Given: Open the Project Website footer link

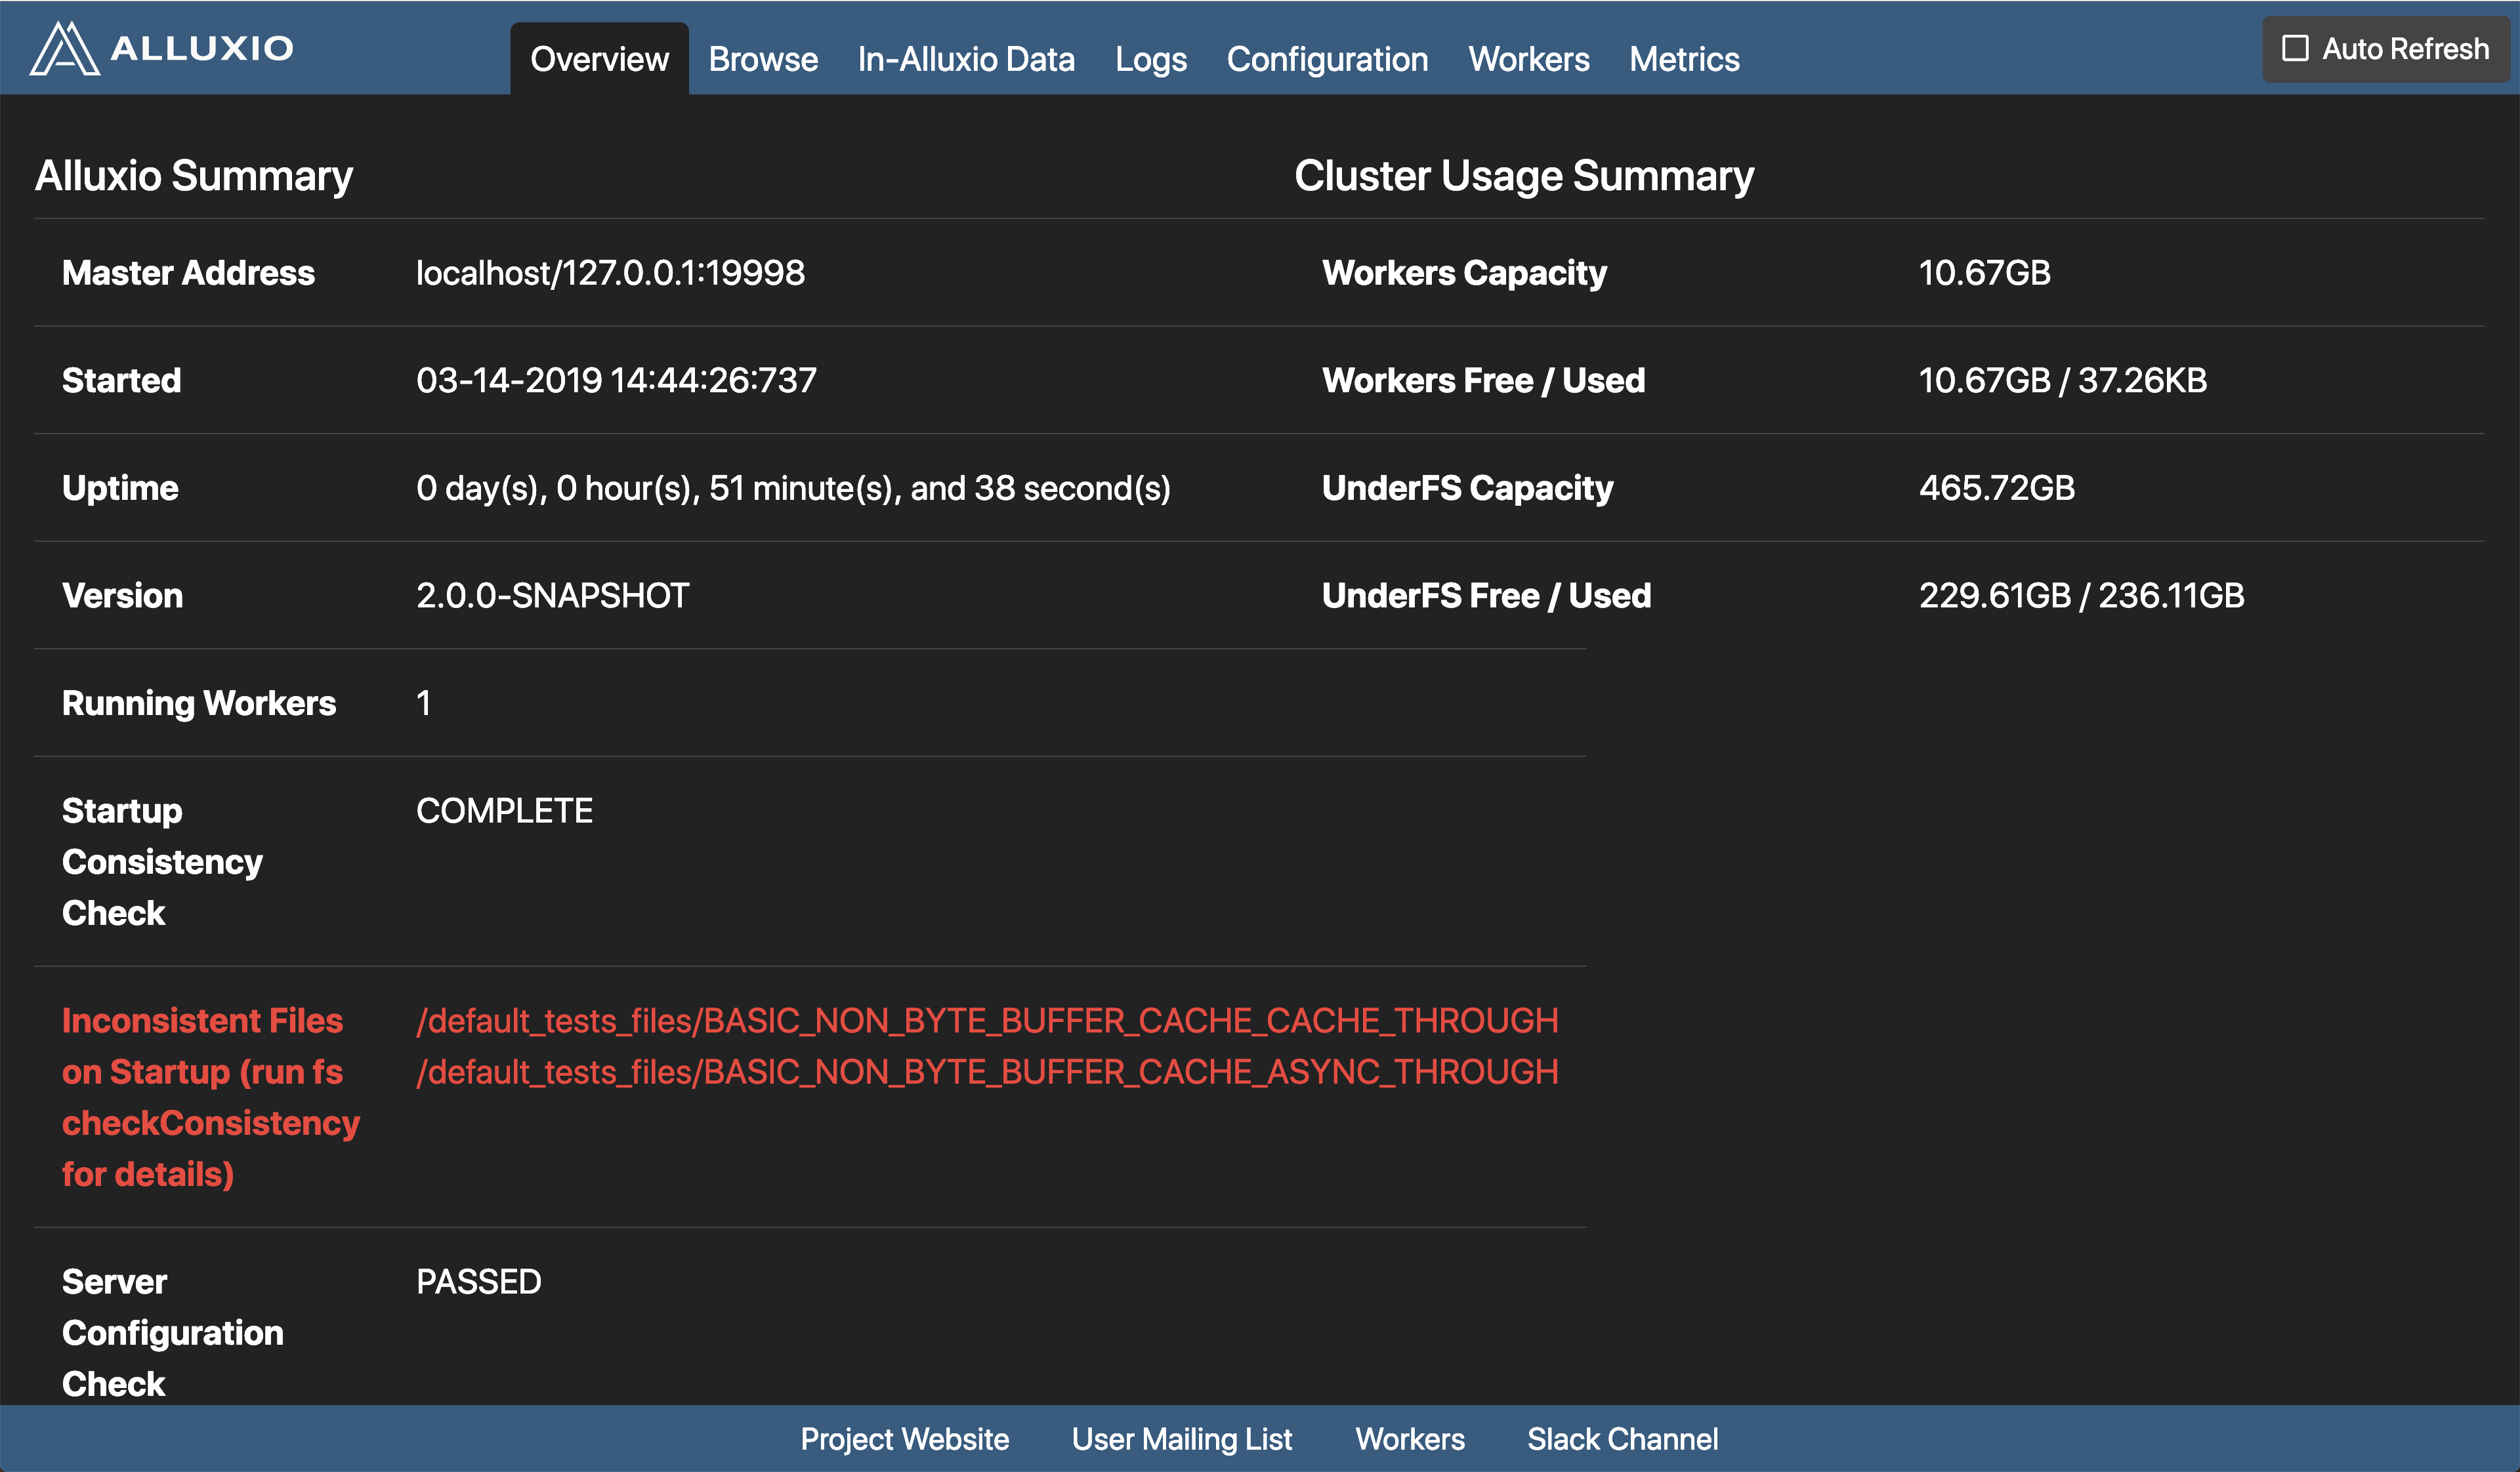Looking at the screenshot, I should (x=904, y=1438).
